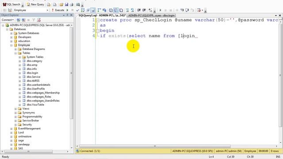Screen dimensions: 283x159
Task: Expand the Programmability folder
Action: coord(15,117)
